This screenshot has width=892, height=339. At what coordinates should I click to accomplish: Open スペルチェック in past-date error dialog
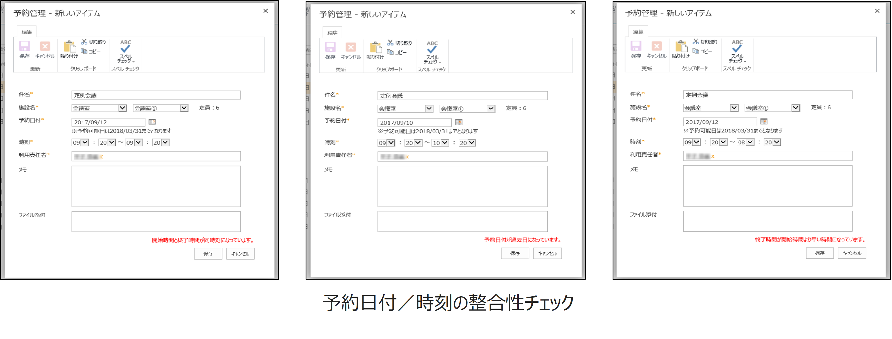point(432,52)
